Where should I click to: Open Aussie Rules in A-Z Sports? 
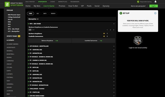point(11,48)
